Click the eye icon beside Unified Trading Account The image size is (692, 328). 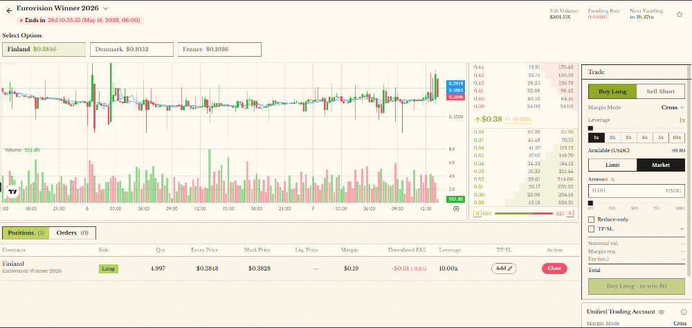[661, 312]
